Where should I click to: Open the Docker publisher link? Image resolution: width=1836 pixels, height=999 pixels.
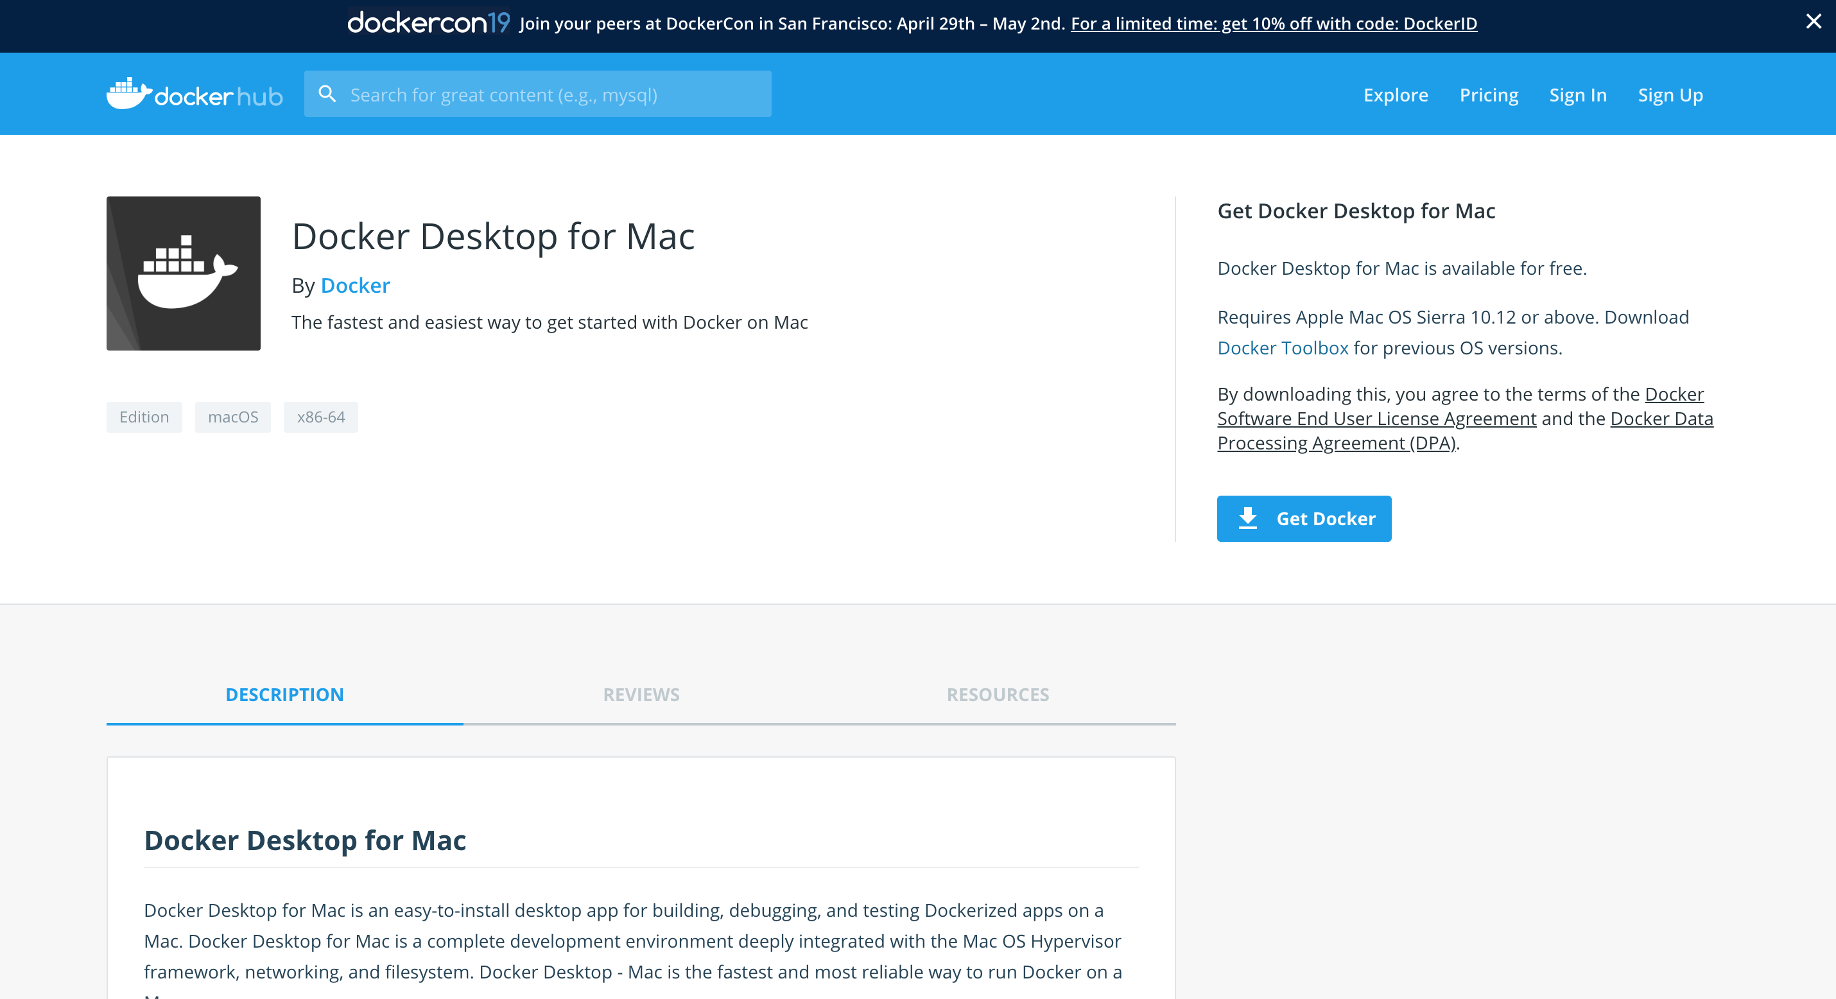click(355, 285)
